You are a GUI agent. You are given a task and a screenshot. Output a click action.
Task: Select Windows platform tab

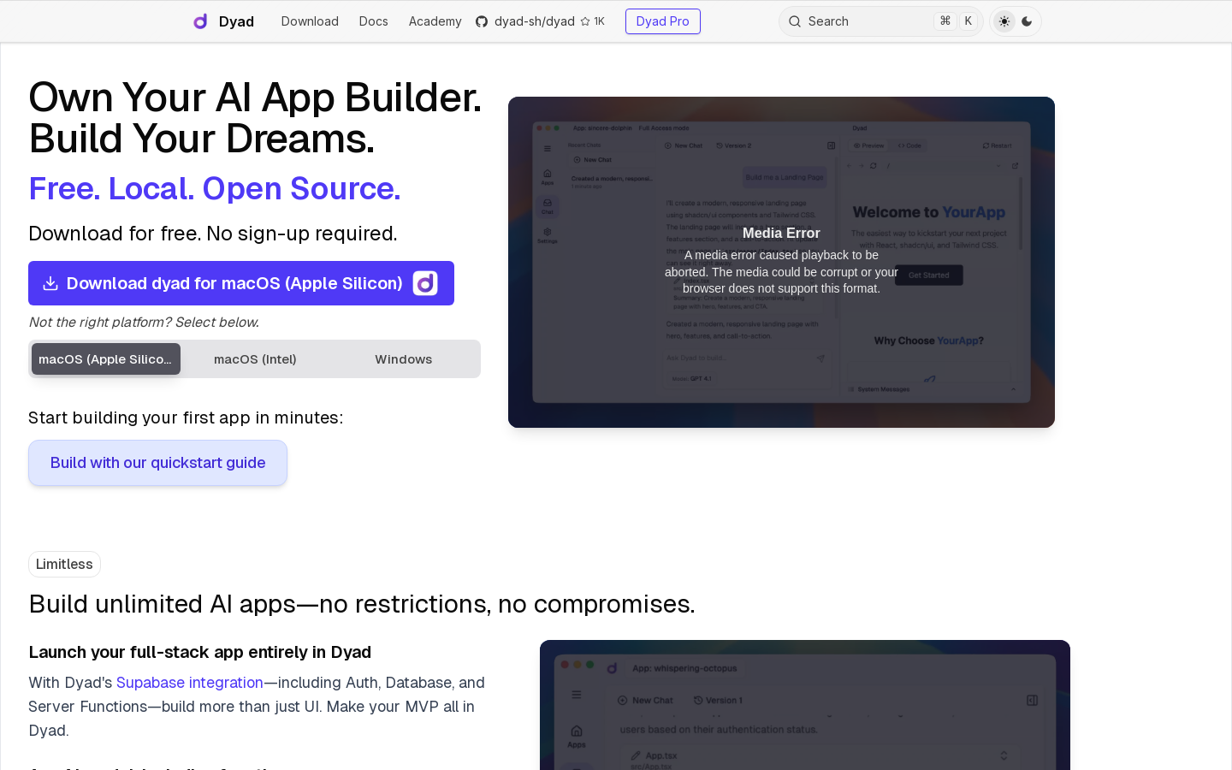pyautogui.click(x=404, y=359)
